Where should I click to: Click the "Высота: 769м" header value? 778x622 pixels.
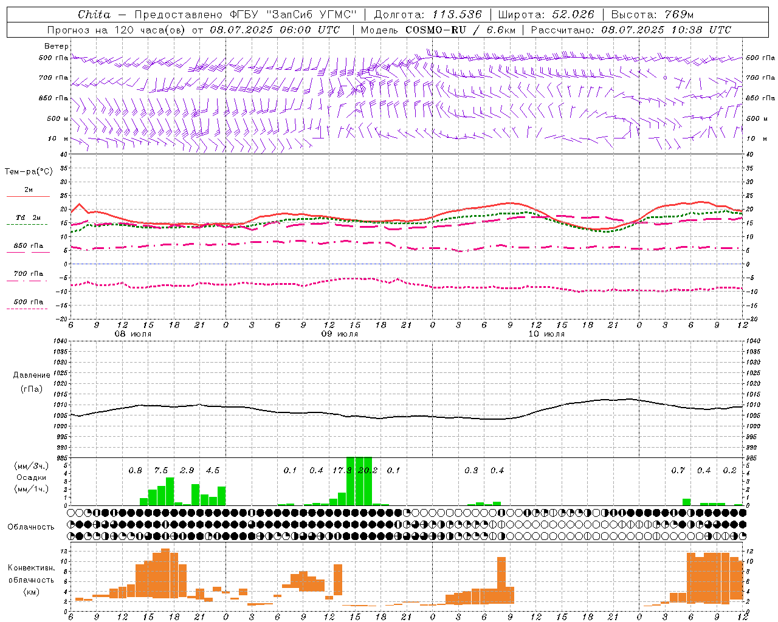[x=652, y=15]
